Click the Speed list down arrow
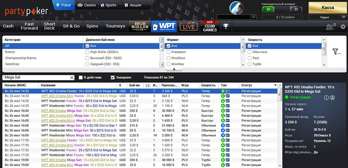This screenshot has width=348, height=168. click(324, 65)
